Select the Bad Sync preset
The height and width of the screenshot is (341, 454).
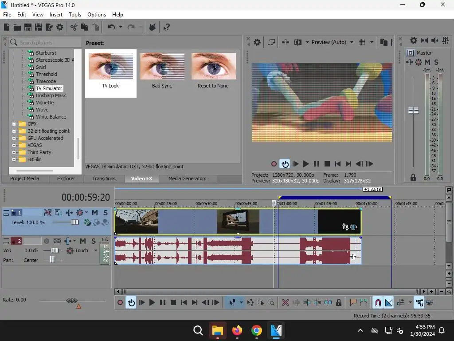pos(162,73)
